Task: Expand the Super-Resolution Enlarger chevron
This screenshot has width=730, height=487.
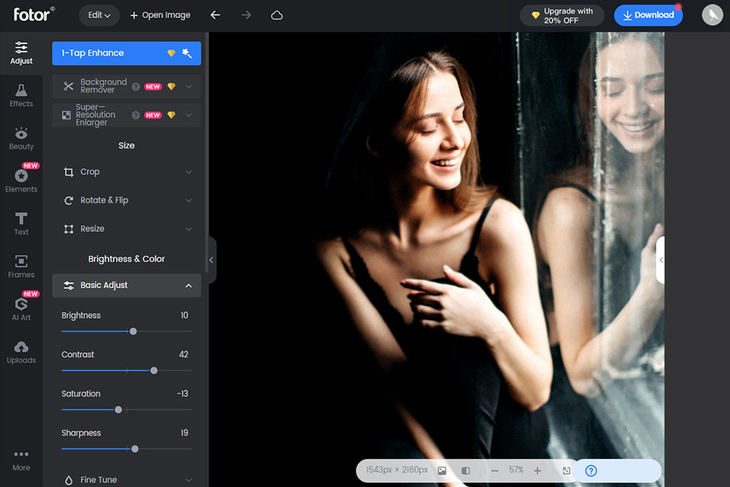Action: [189, 115]
